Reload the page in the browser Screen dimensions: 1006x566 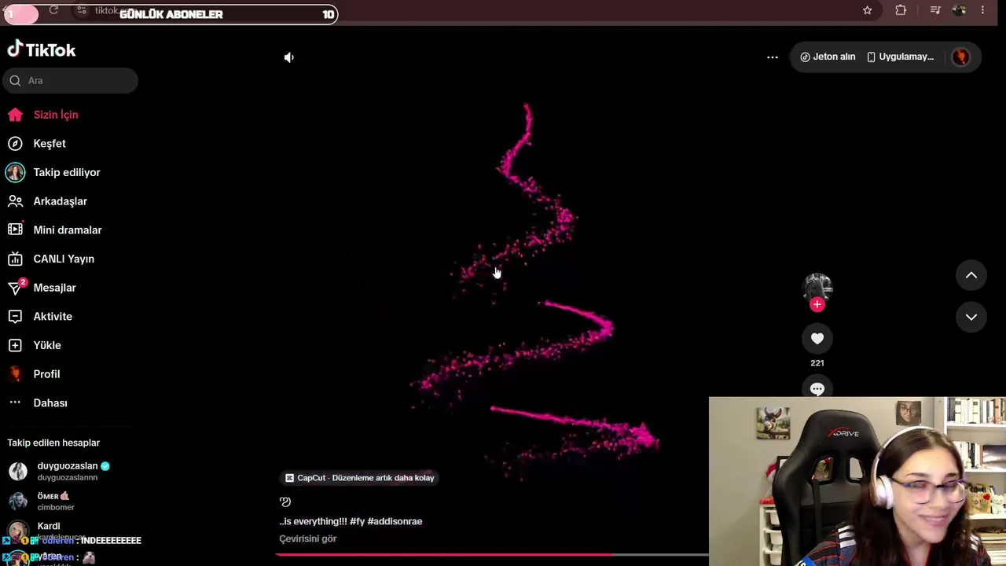point(53,10)
